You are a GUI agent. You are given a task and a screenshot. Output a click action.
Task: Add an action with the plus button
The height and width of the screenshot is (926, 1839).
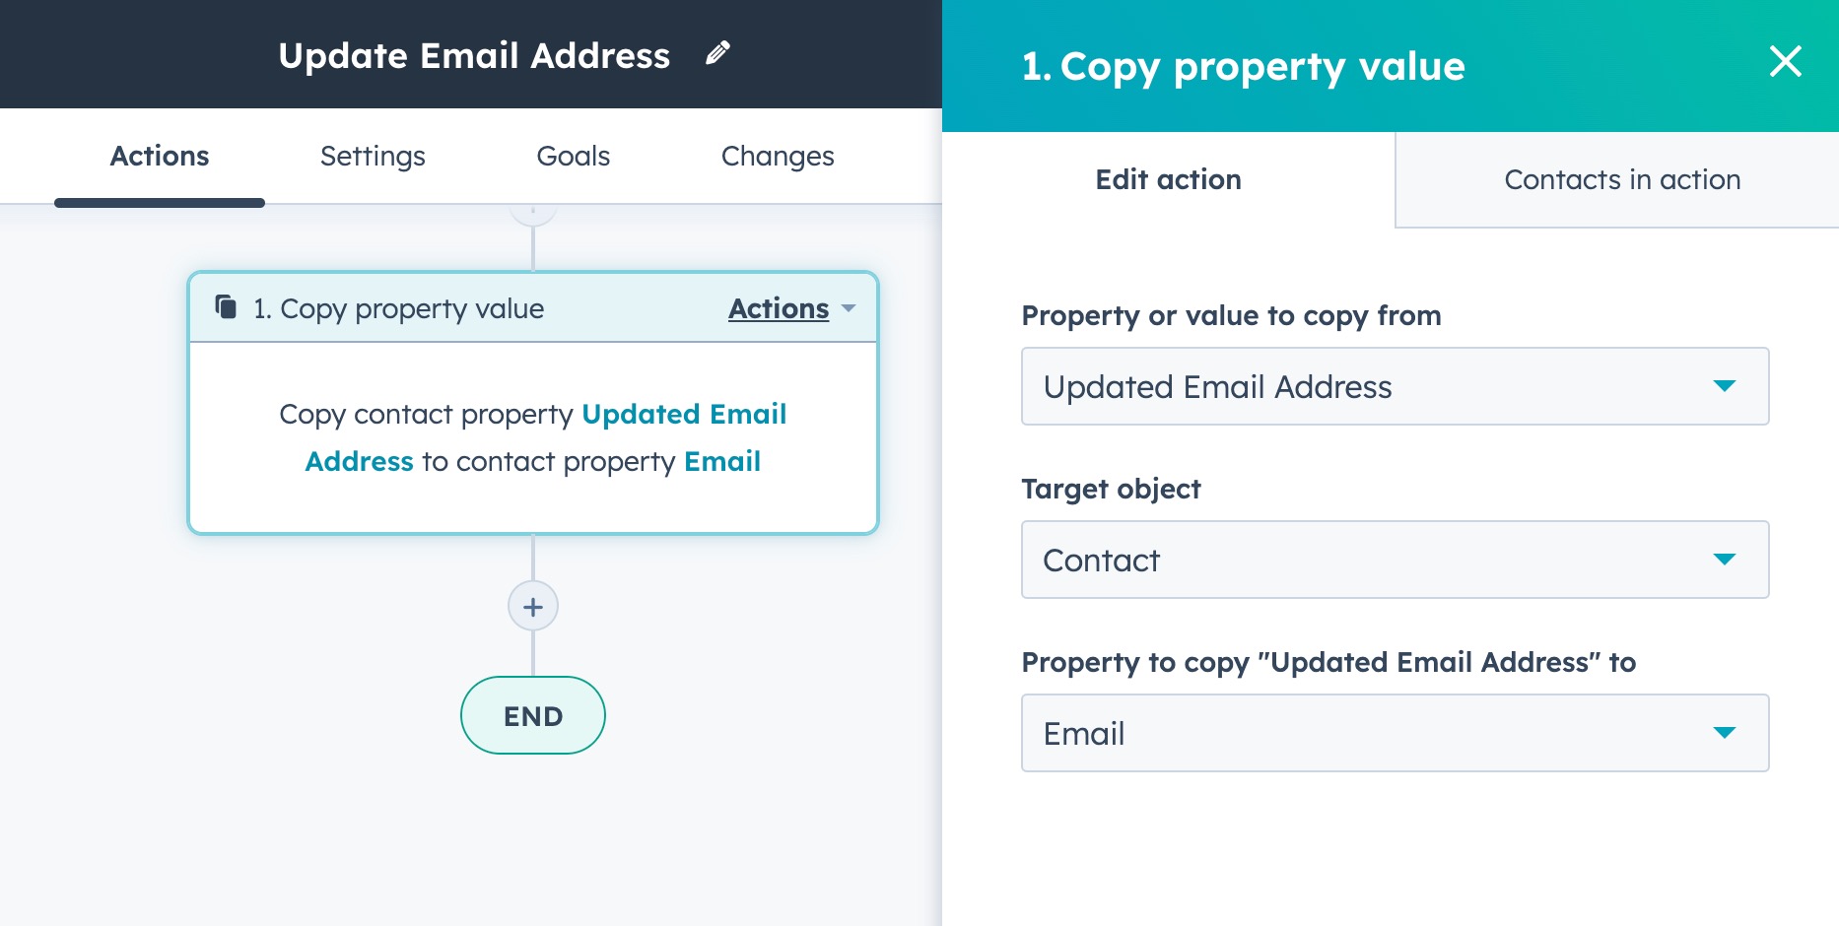533,607
